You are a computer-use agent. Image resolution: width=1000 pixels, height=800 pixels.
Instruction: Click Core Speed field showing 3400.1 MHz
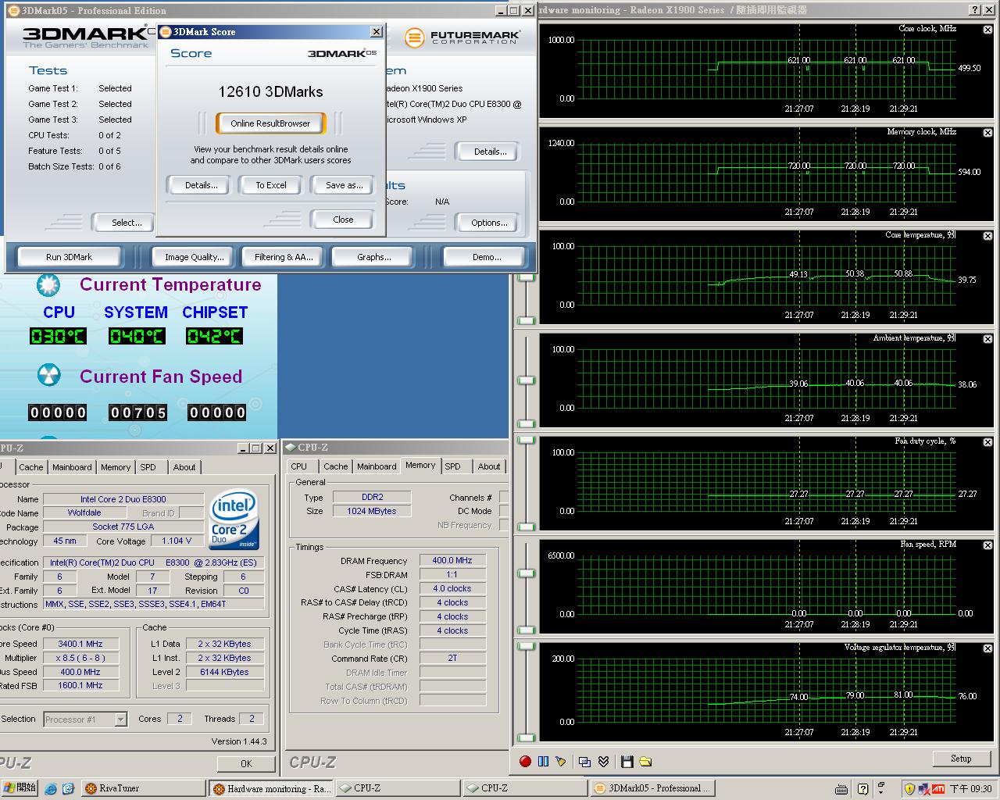pos(80,644)
